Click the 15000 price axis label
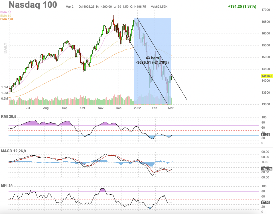 click(266, 57)
